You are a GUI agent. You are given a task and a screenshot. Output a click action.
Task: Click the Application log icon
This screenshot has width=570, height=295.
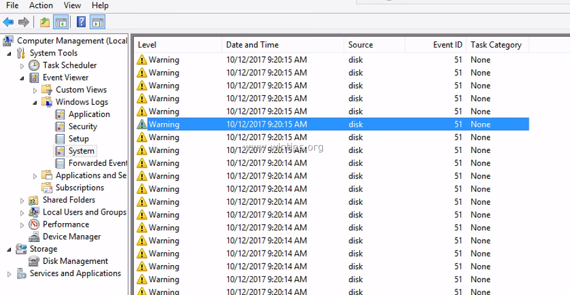[x=60, y=114]
